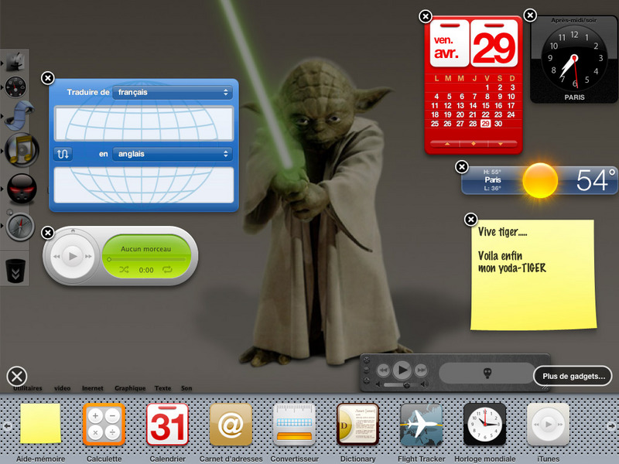Open the 'français' source language dropdown
Screen dimensions: 619x464
[173, 92]
